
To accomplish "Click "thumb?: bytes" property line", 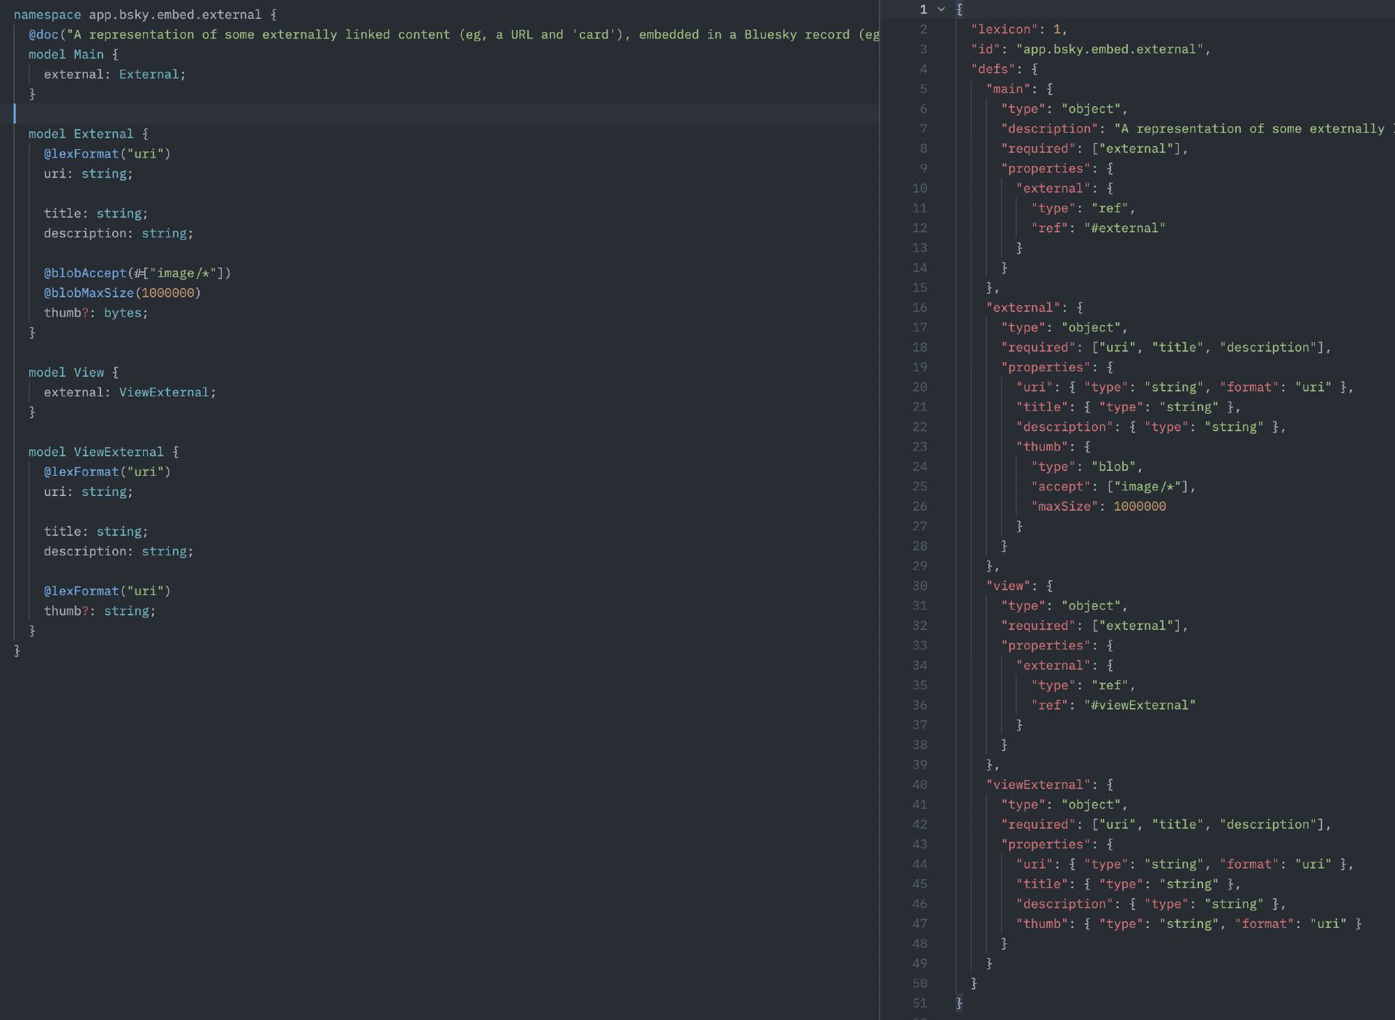I will [x=96, y=313].
